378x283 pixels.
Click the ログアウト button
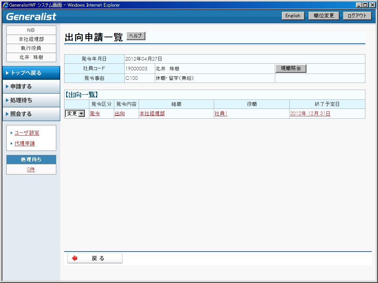click(357, 16)
